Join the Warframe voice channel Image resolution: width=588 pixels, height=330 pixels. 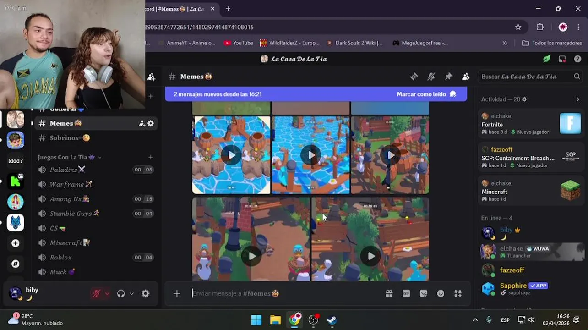coord(95,184)
